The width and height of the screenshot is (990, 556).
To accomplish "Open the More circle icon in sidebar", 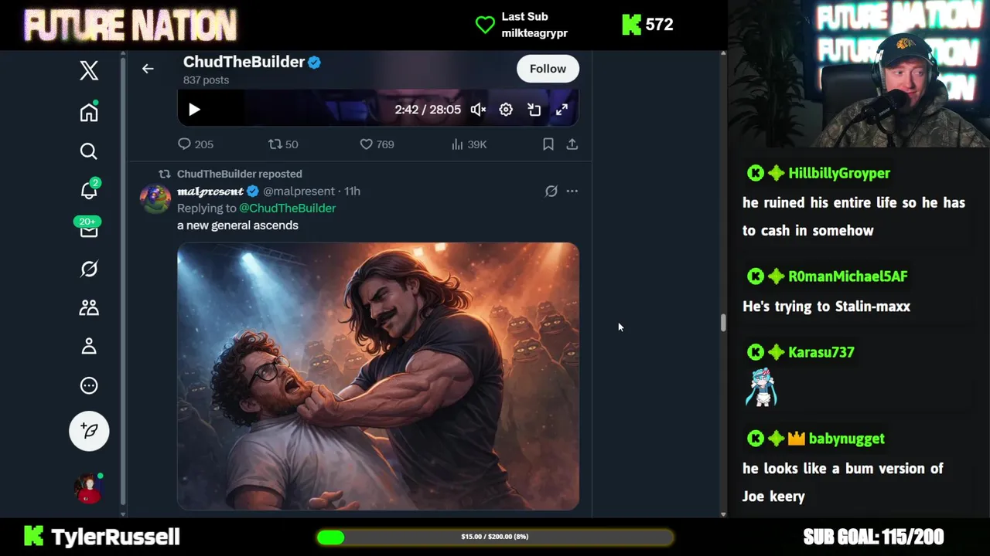I will coord(89,385).
